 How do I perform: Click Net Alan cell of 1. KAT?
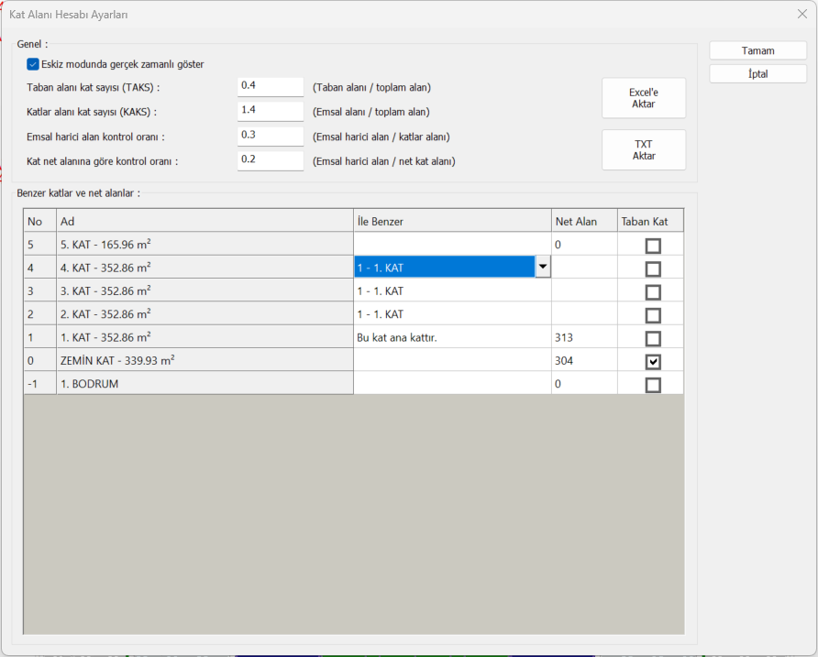583,337
